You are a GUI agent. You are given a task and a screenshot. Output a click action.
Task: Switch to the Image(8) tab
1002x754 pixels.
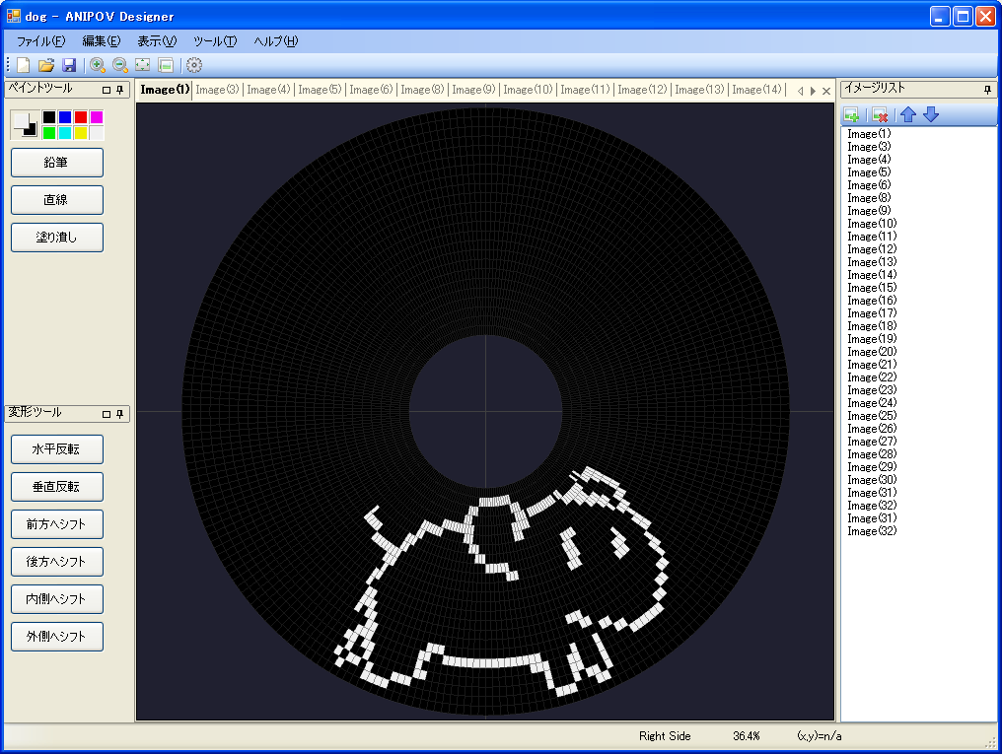pos(422,90)
